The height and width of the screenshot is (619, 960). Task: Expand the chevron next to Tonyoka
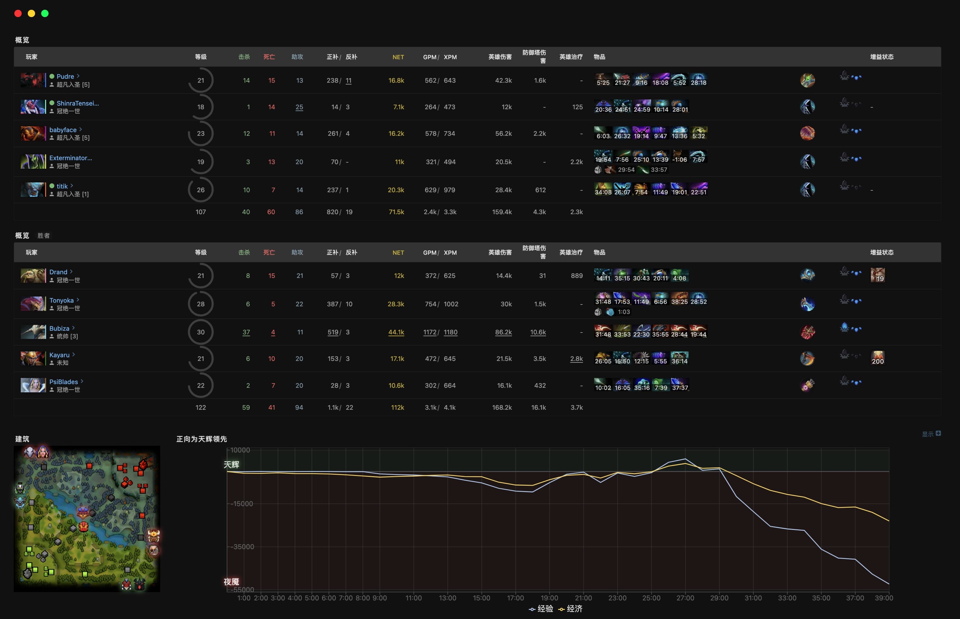(78, 300)
